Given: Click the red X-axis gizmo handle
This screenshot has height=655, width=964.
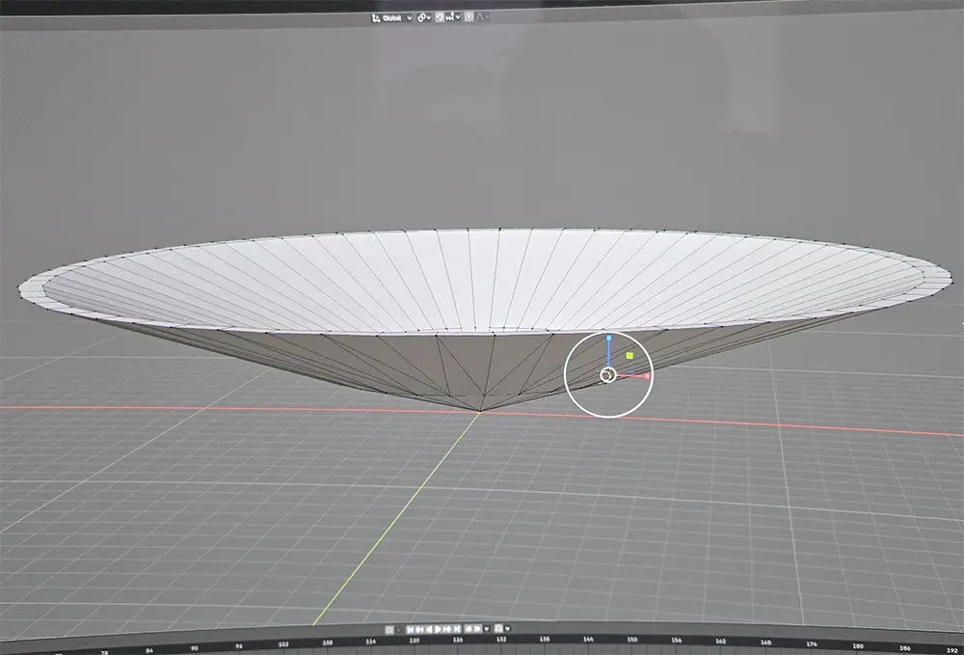Looking at the screenshot, I should click(x=646, y=376).
